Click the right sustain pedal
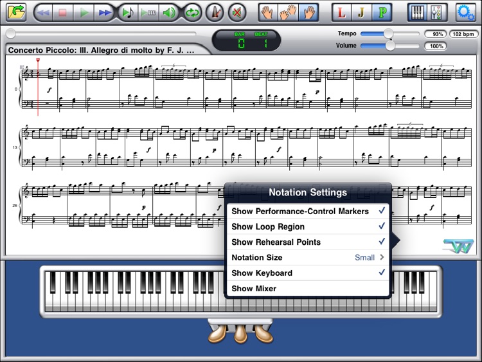Image resolution: width=482 pixels, height=362 pixels. 263,334
